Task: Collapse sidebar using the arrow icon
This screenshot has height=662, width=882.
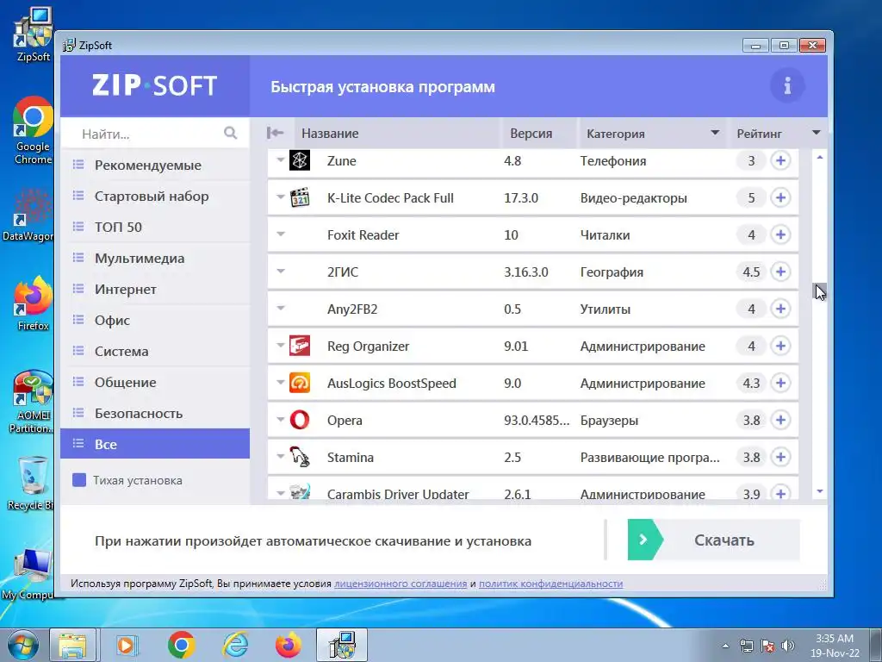Action: (275, 133)
